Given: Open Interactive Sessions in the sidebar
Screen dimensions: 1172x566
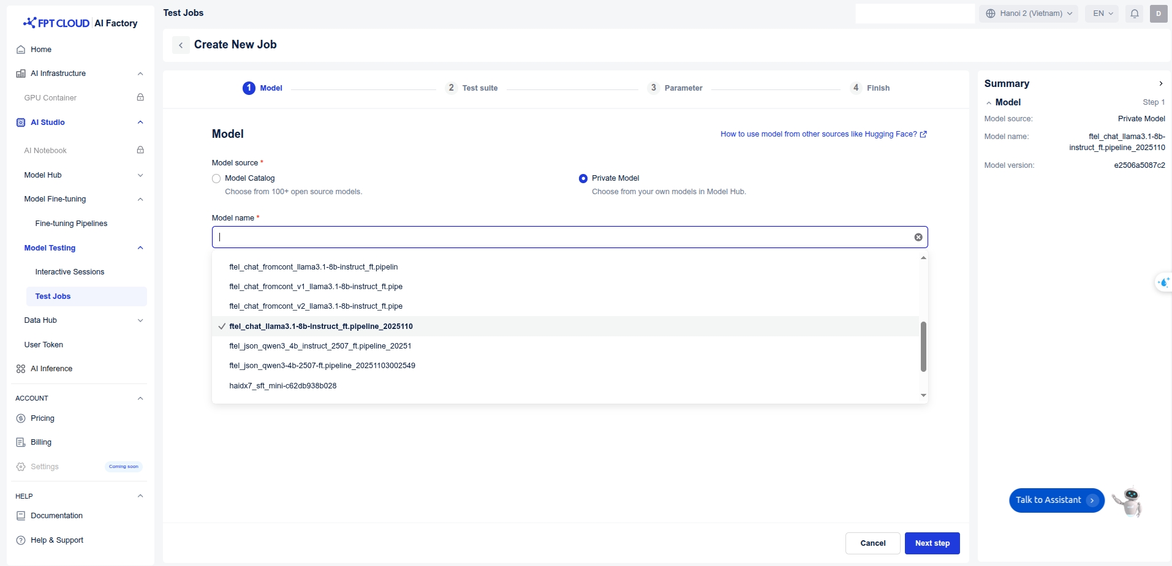Looking at the screenshot, I should click(70, 272).
